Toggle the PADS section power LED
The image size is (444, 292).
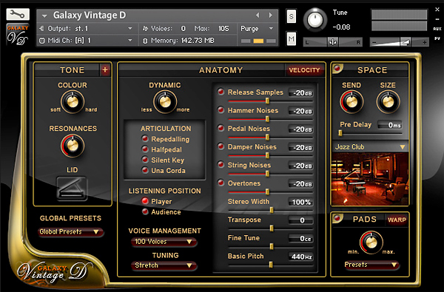[337, 218]
